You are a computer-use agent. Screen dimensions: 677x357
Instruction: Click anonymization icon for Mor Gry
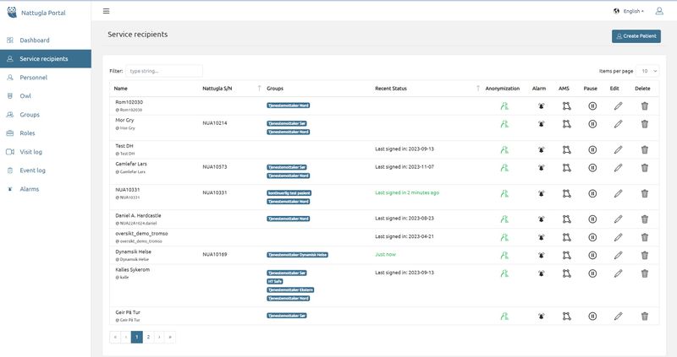tap(504, 124)
